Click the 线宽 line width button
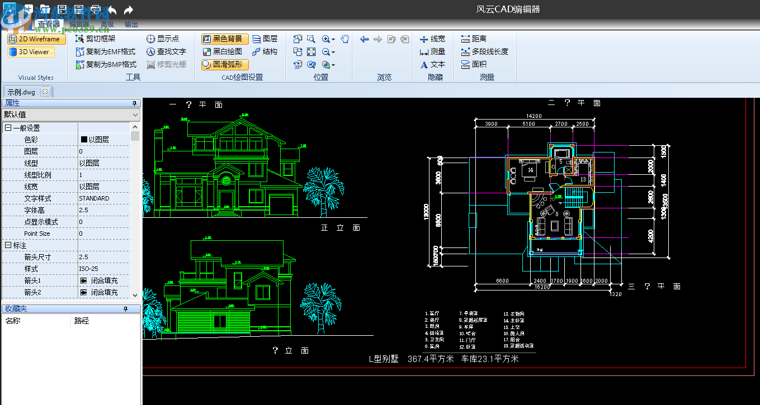760x405 pixels. coord(432,39)
